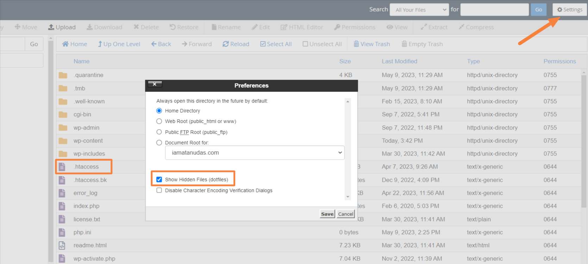Click the Back navigation button
Viewport: 588px width, 264px height.
point(161,44)
